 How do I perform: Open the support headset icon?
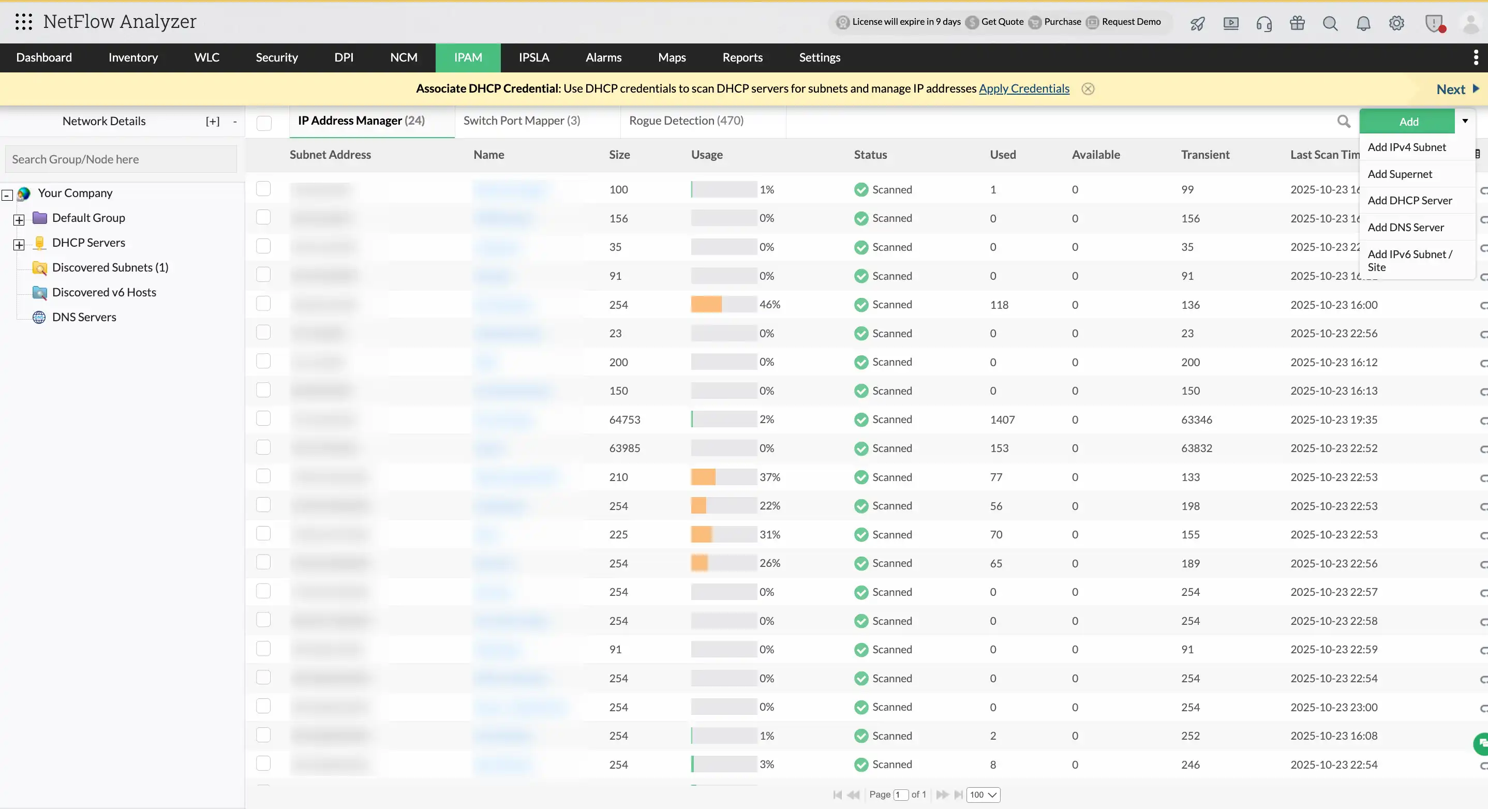point(1264,23)
